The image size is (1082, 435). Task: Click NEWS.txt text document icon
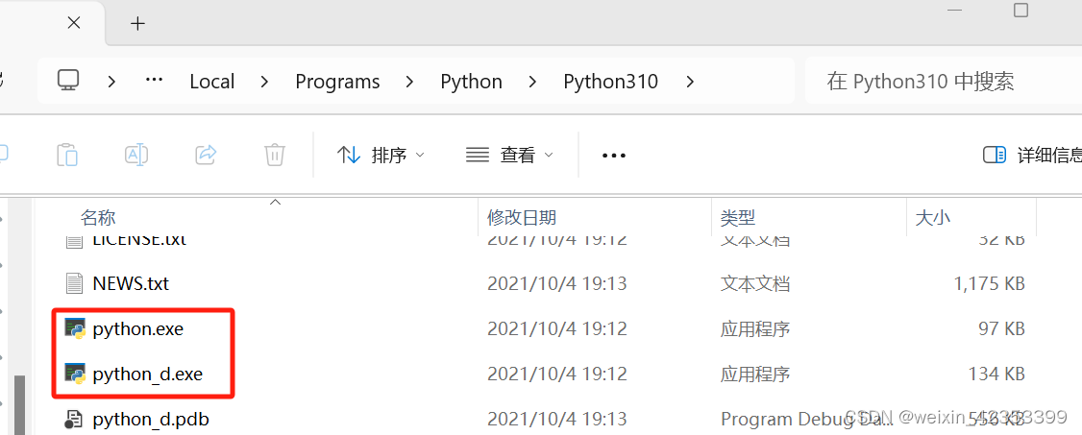tap(74, 282)
